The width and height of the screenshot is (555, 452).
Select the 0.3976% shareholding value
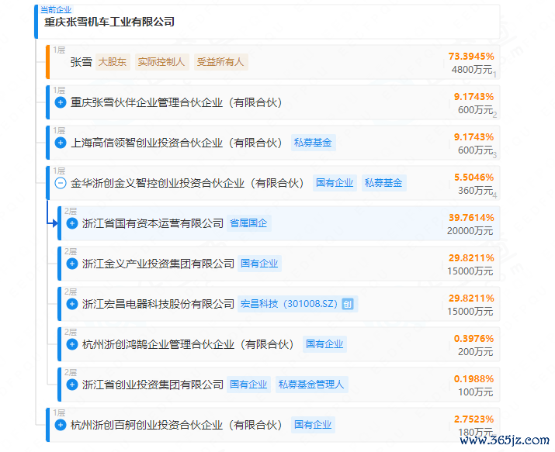pyautogui.click(x=474, y=339)
